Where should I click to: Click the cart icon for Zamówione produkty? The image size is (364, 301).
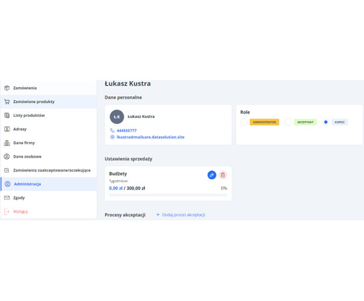click(x=7, y=102)
